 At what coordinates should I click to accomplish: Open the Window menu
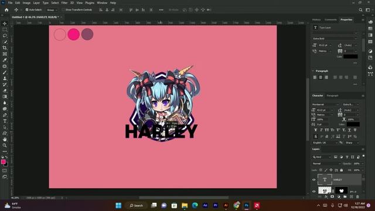pyautogui.click(x=102, y=3)
